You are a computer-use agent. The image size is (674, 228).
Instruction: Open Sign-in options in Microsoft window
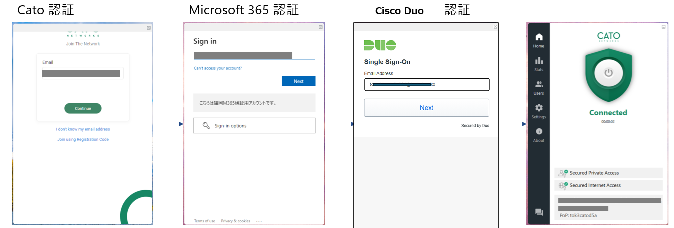point(254,126)
